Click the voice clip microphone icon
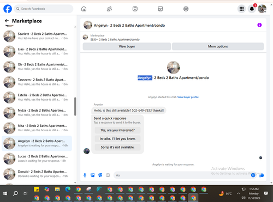Image resolution: width=273 pixels, height=202 pixels. [85, 175]
